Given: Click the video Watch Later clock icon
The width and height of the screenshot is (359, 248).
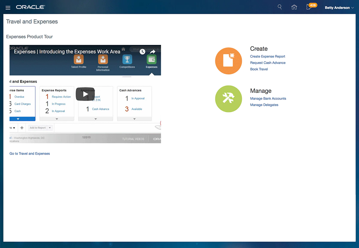Looking at the screenshot, I should (142, 52).
